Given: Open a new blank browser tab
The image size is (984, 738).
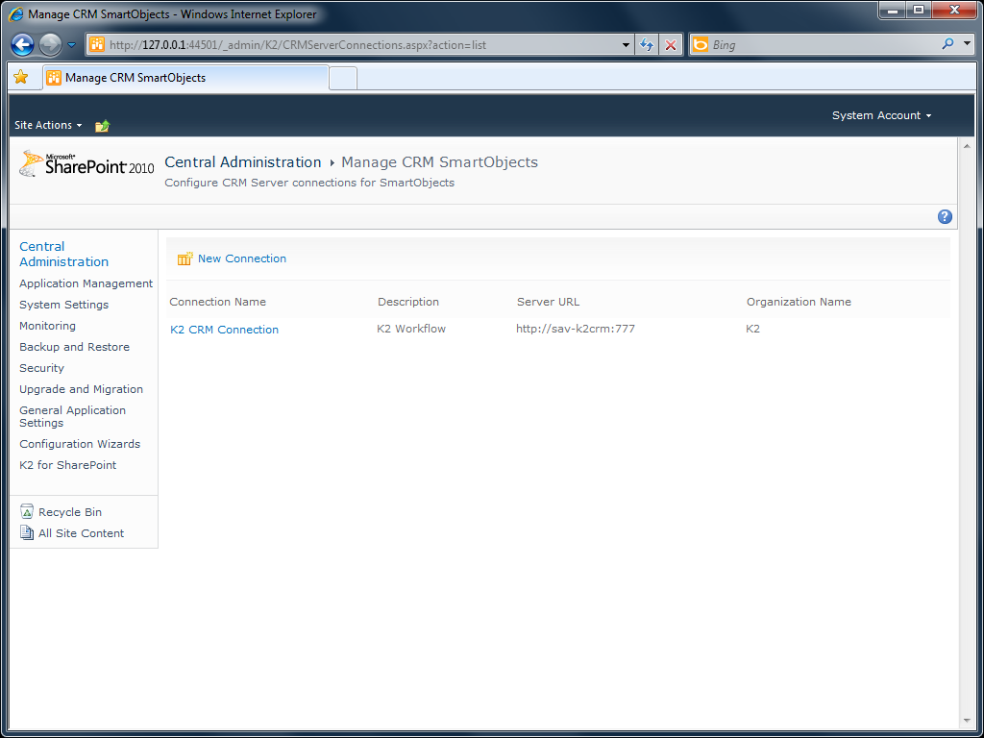Looking at the screenshot, I should pos(343,79).
